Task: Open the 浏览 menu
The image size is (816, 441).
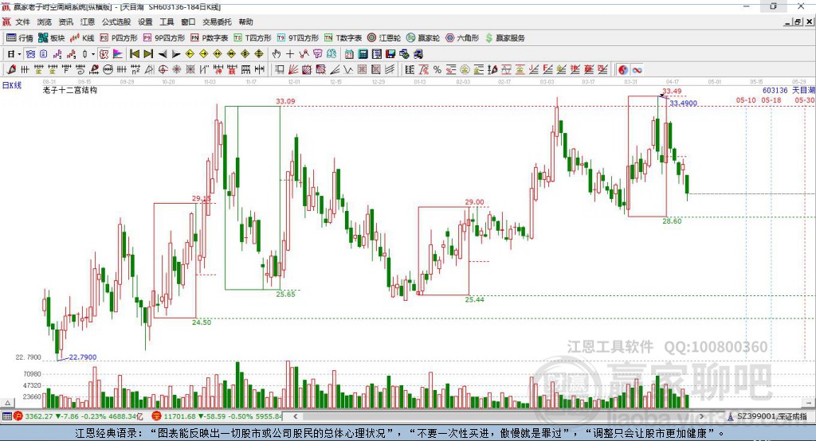Action: click(x=45, y=21)
